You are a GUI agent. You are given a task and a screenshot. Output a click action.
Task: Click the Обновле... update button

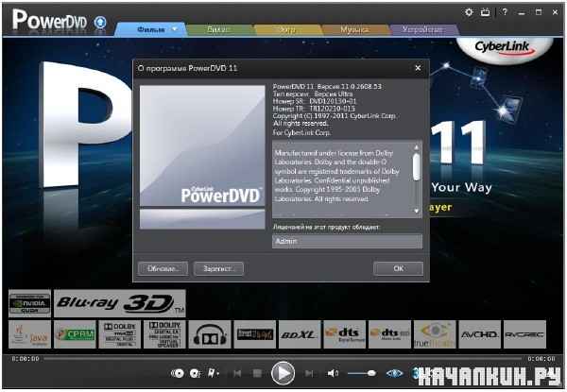tap(163, 268)
